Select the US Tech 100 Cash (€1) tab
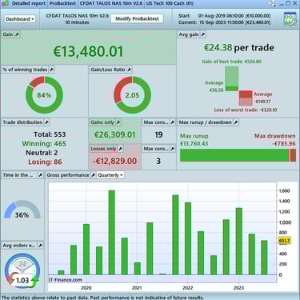300x300 pixels. 170,3
